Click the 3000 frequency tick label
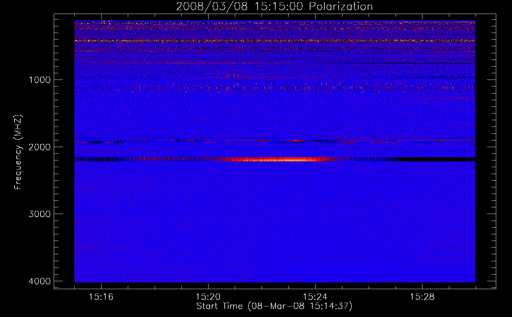This screenshot has height=317, width=512. tap(40, 214)
